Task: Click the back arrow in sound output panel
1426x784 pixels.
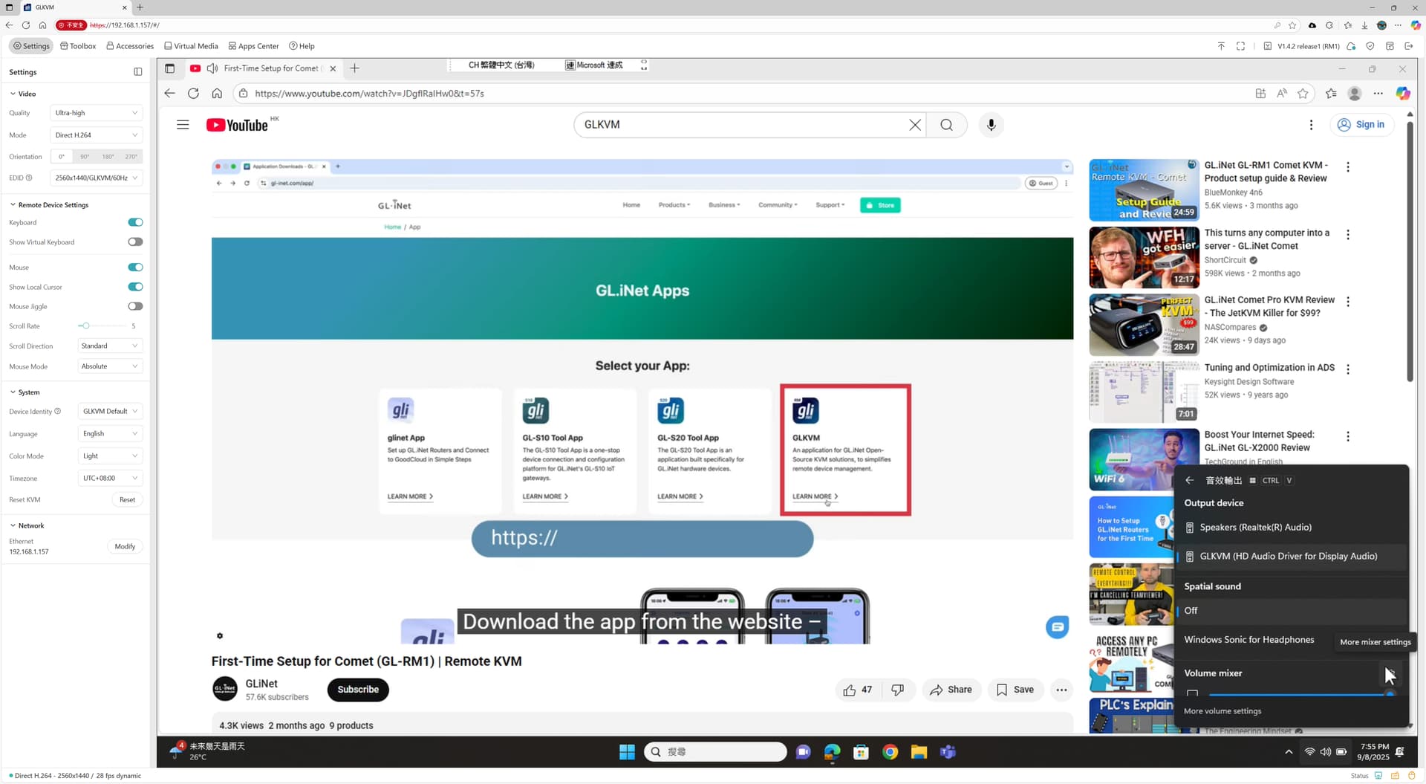Action: point(1190,480)
